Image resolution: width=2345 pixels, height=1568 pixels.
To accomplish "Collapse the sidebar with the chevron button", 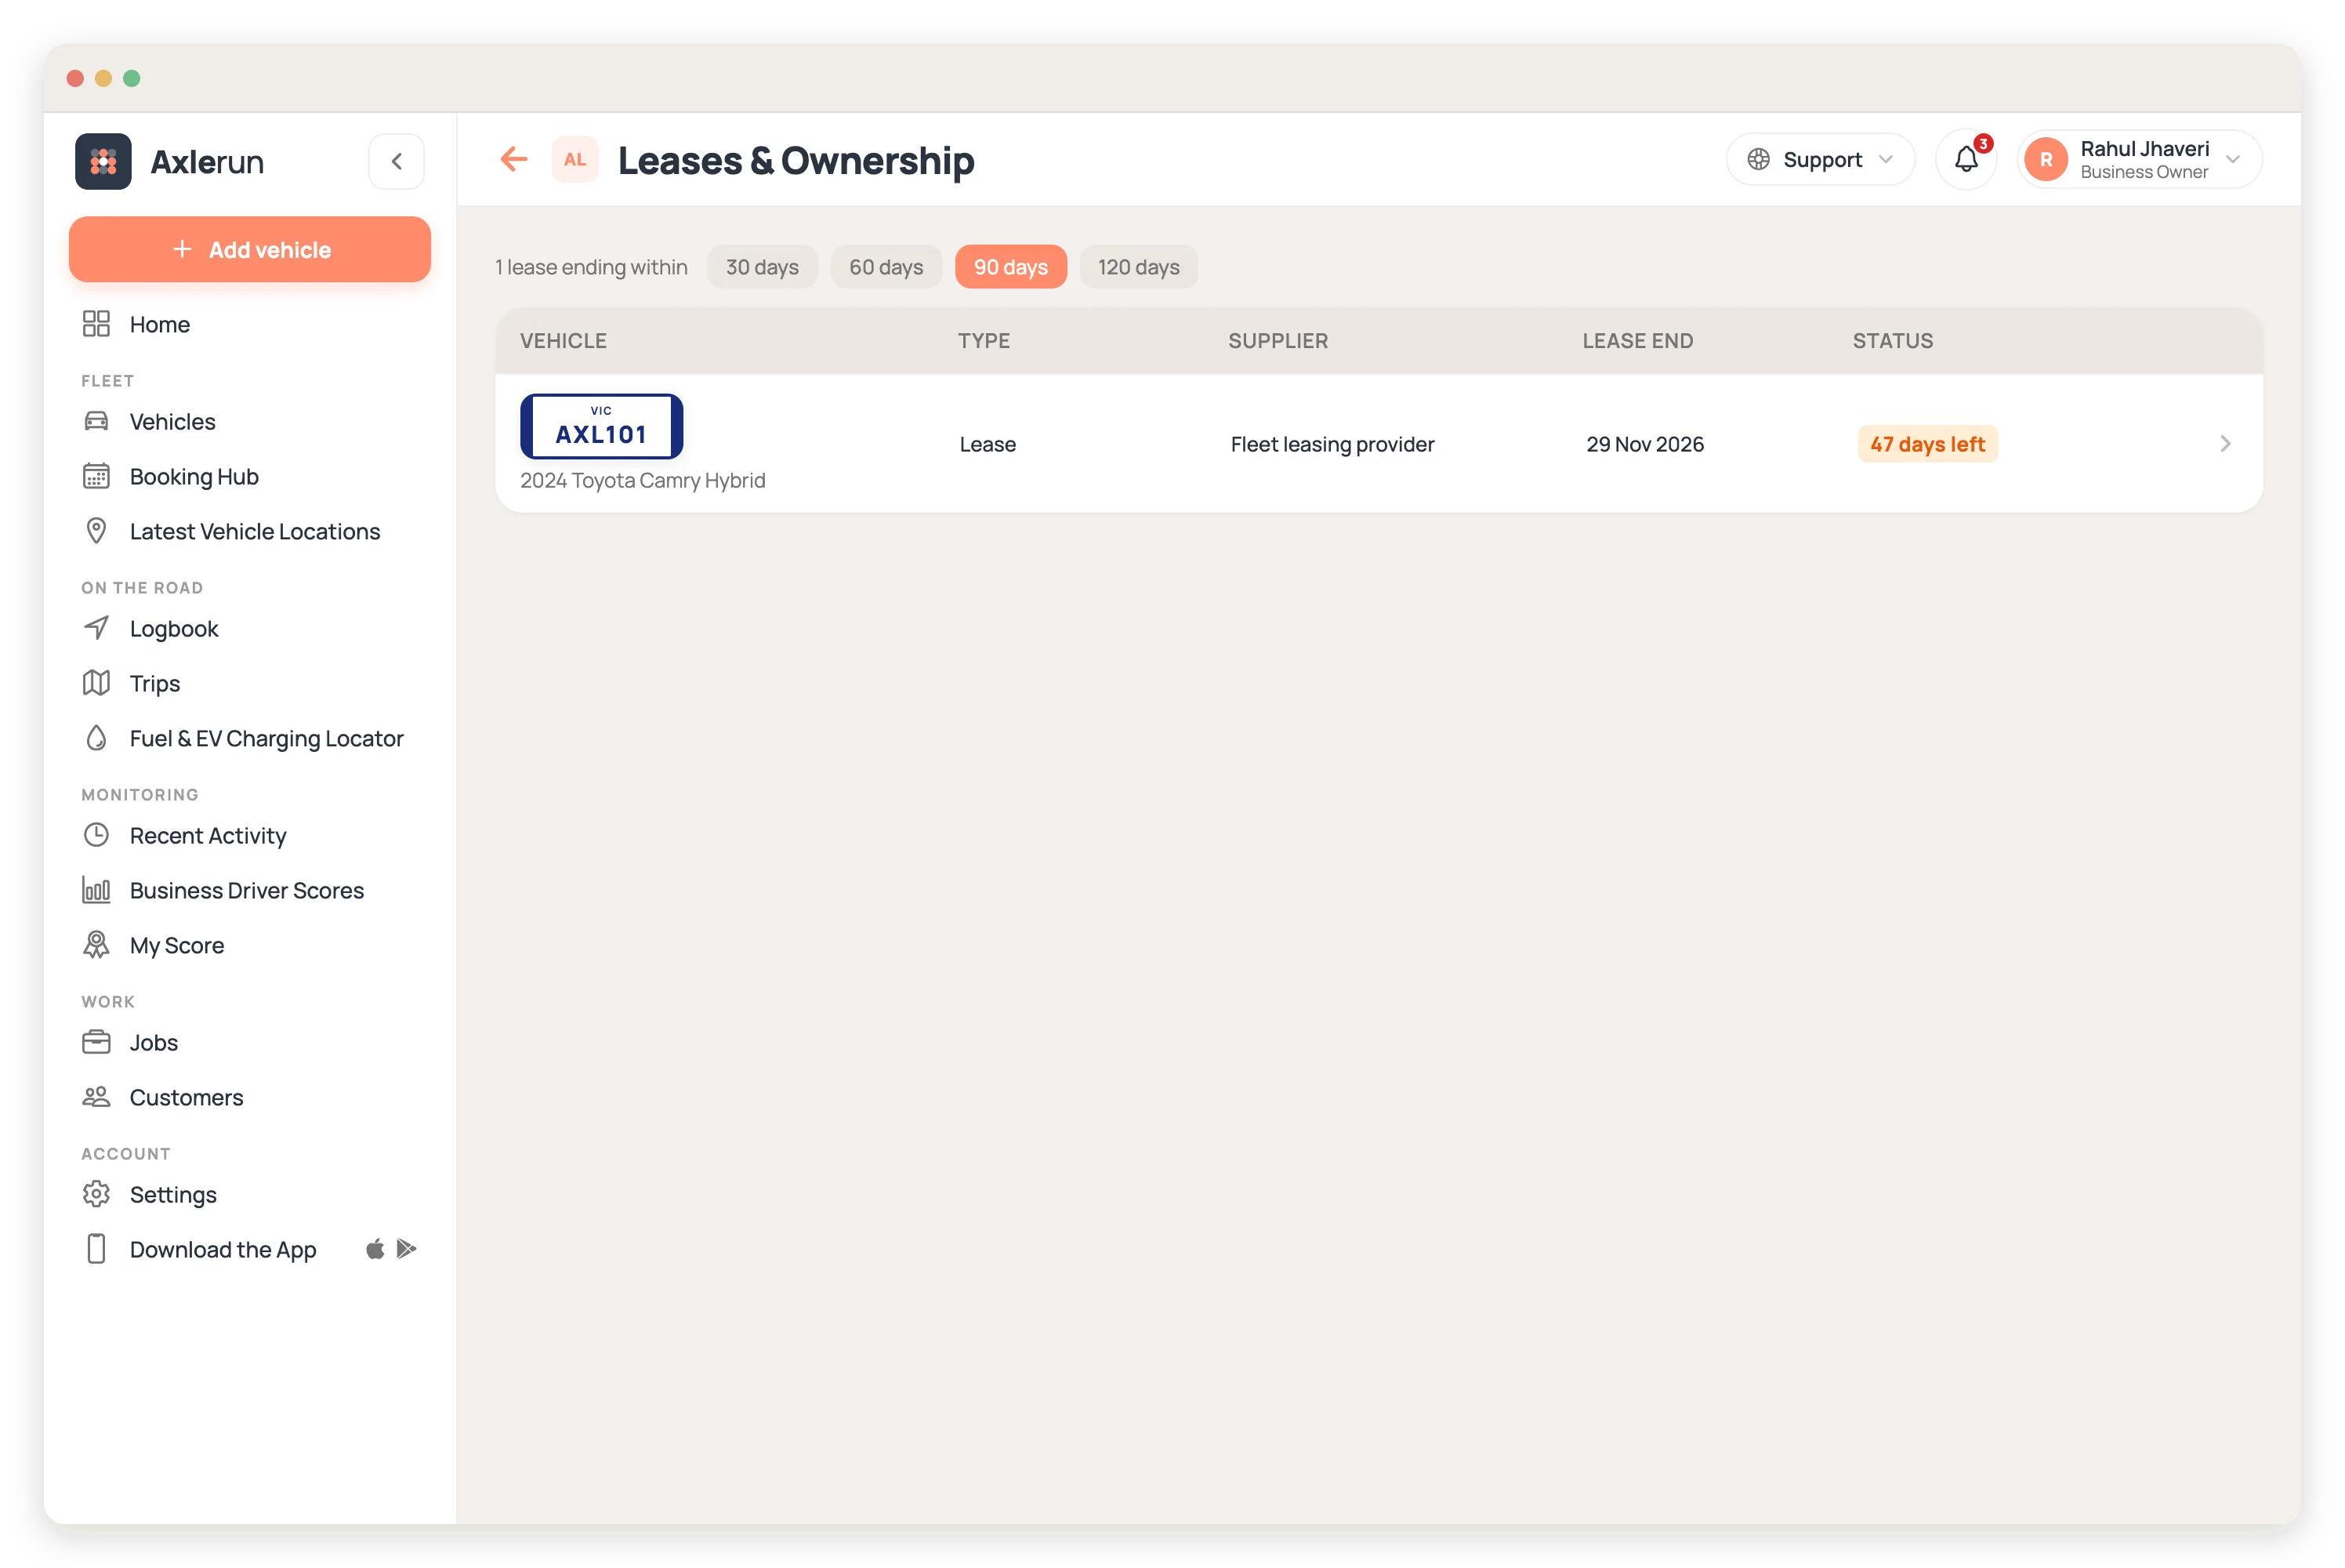I will [x=397, y=161].
